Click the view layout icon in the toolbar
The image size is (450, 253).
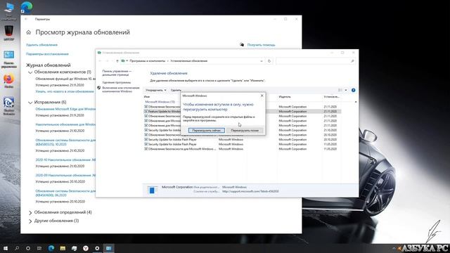pos(340,90)
